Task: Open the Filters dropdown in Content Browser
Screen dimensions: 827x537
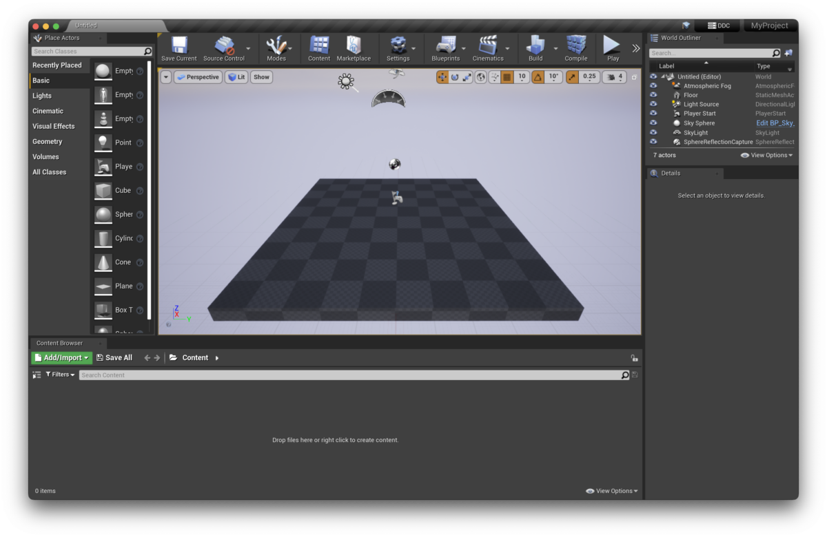Action: coord(60,375)
